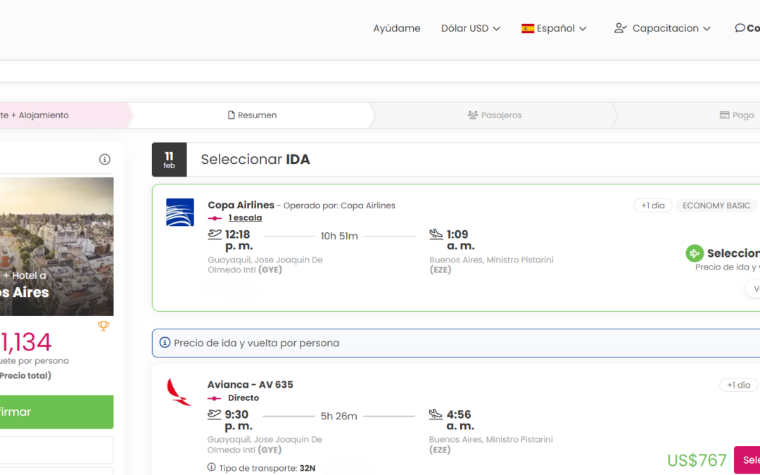Click the info icon above hotel image

105,159
